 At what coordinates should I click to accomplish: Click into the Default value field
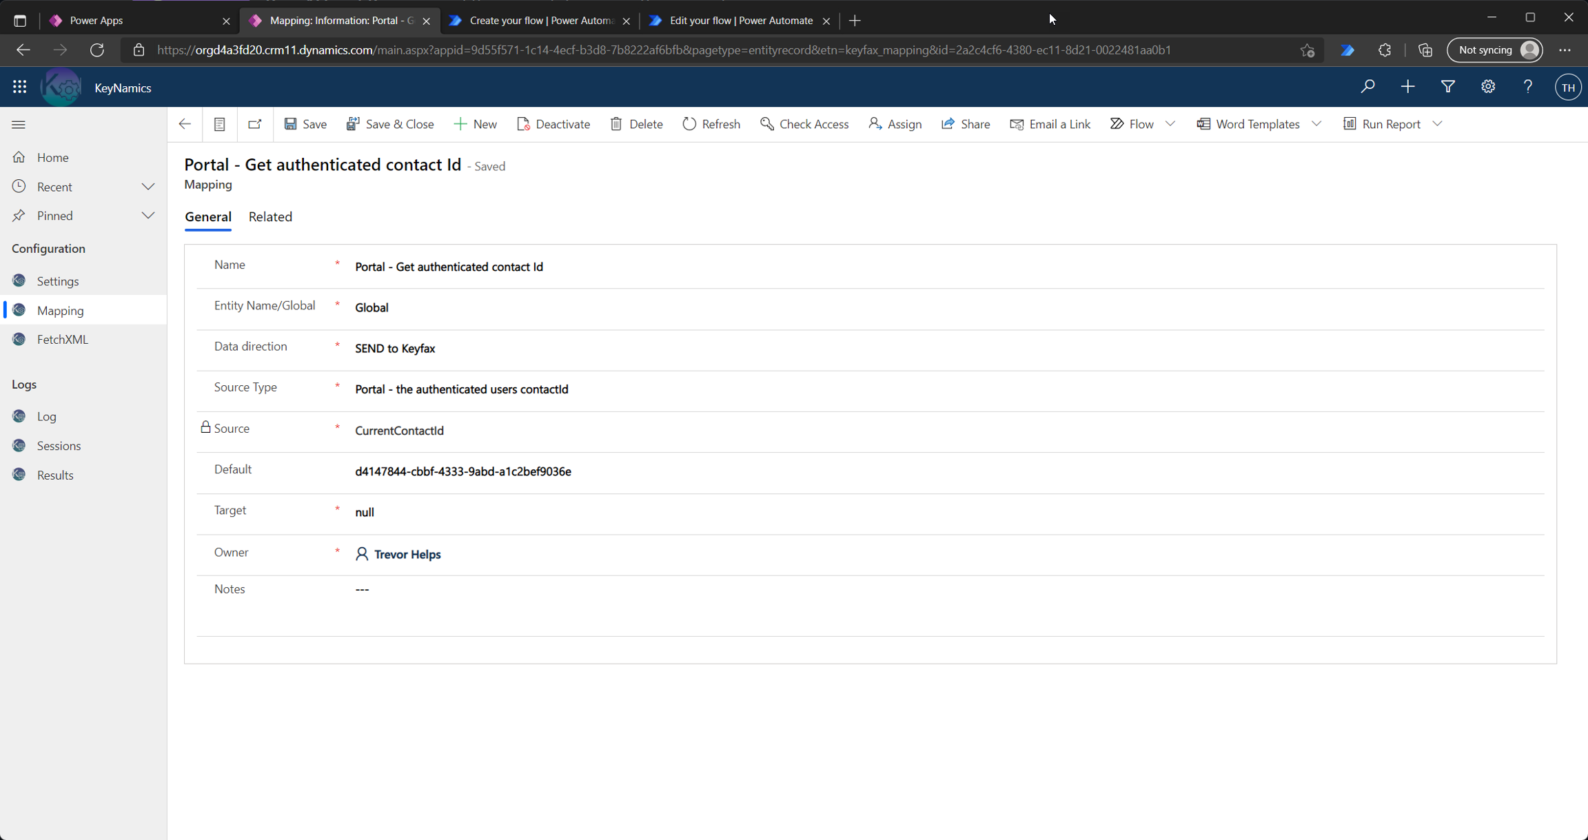point(462,472)
